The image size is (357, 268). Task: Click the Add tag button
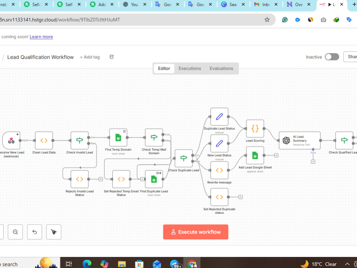click(x=90, y=57)
